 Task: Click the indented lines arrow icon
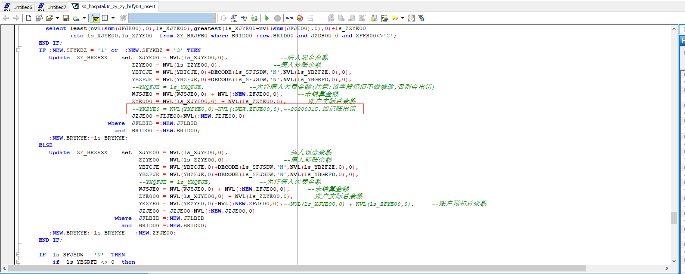pos(310,18)
